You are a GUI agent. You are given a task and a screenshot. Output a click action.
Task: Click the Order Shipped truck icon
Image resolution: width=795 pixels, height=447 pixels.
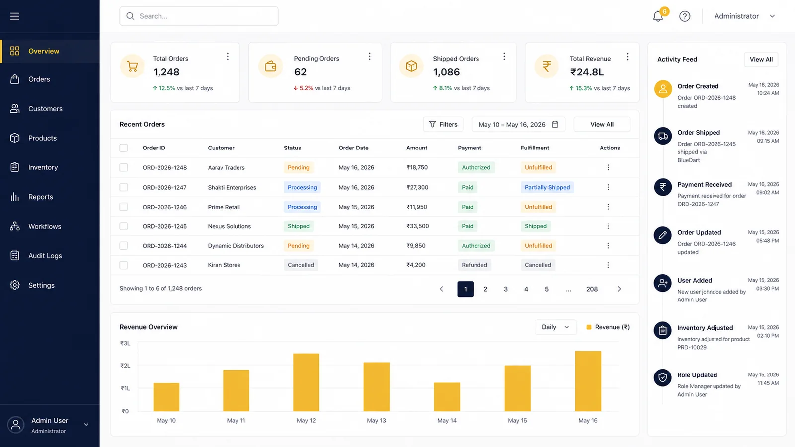[x=663, y=136]
